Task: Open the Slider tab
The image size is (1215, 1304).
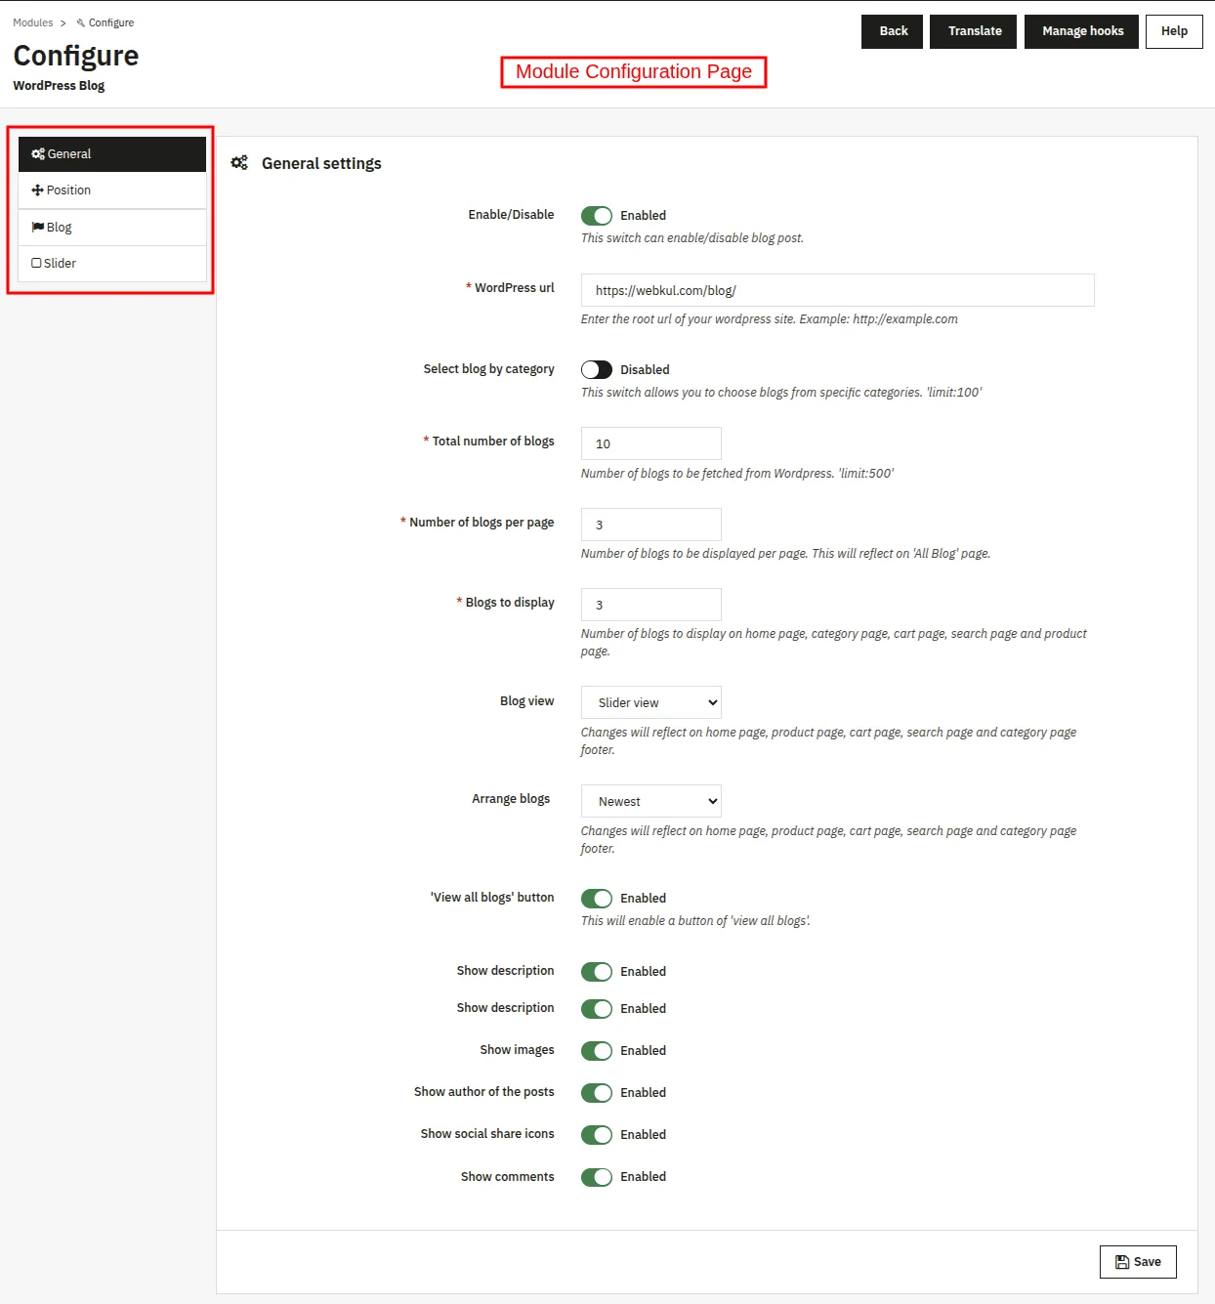Action: [x=112, y=264]
